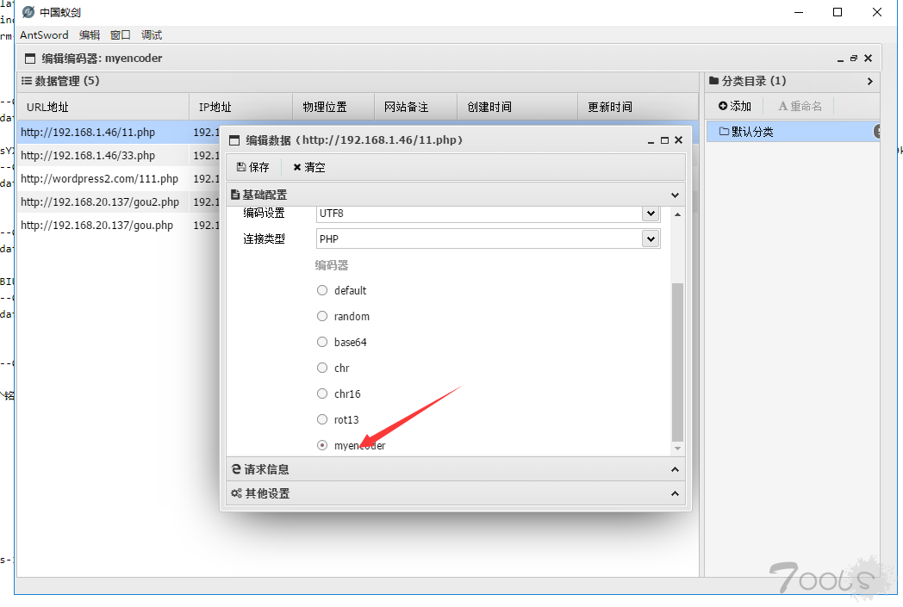Open the 窗口 menu

click(121, 35)
